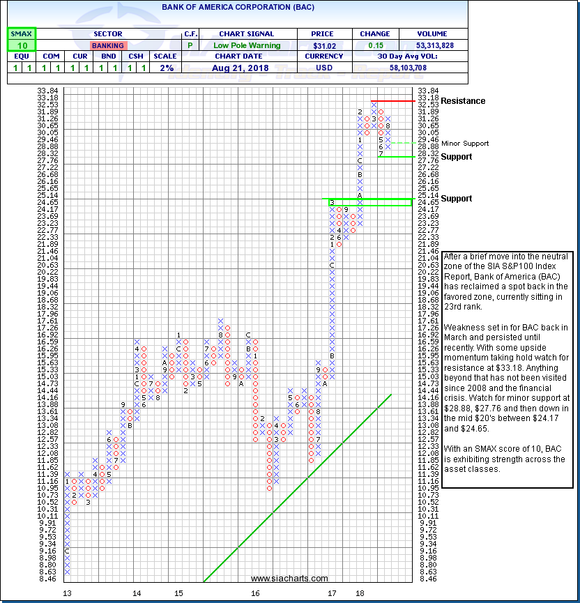Click the year 13 label on the x-axis

point(68,593)
